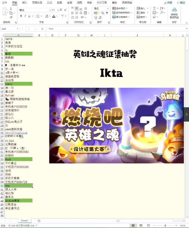Click Save to Baidu Netdisk icon

pyautogui.click(x=174, y=13)
